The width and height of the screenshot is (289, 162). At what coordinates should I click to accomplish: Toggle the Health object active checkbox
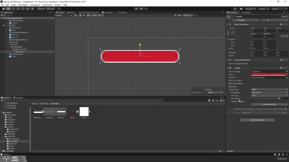click(234, 17)
